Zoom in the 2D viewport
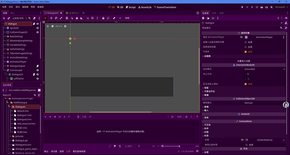290x155 pixels. 65,26
